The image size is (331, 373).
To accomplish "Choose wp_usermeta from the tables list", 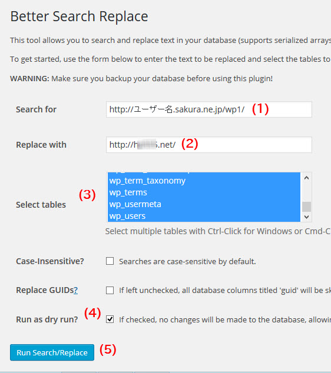I will click(x=204, y=204).
